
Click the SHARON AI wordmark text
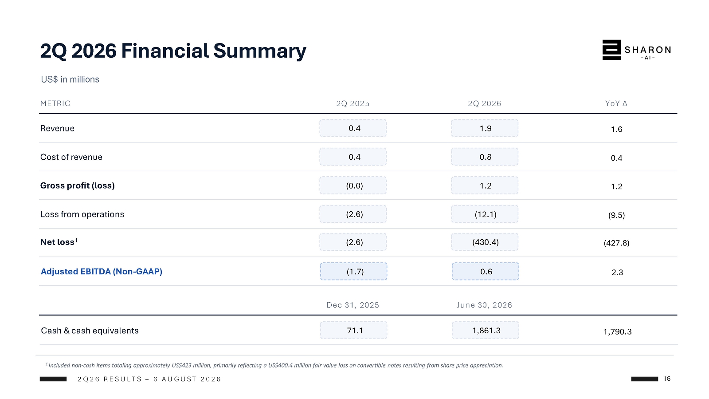click(x=648, y=51)
